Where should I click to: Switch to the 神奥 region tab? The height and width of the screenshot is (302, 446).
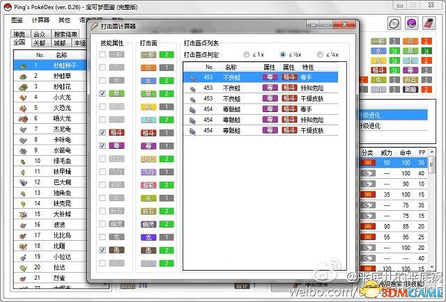tap(20, 34)
